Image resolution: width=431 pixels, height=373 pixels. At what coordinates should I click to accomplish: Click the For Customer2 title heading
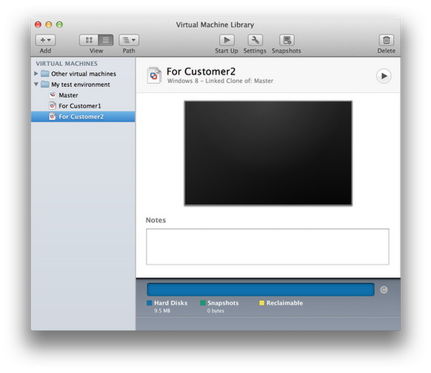(201, 71)
